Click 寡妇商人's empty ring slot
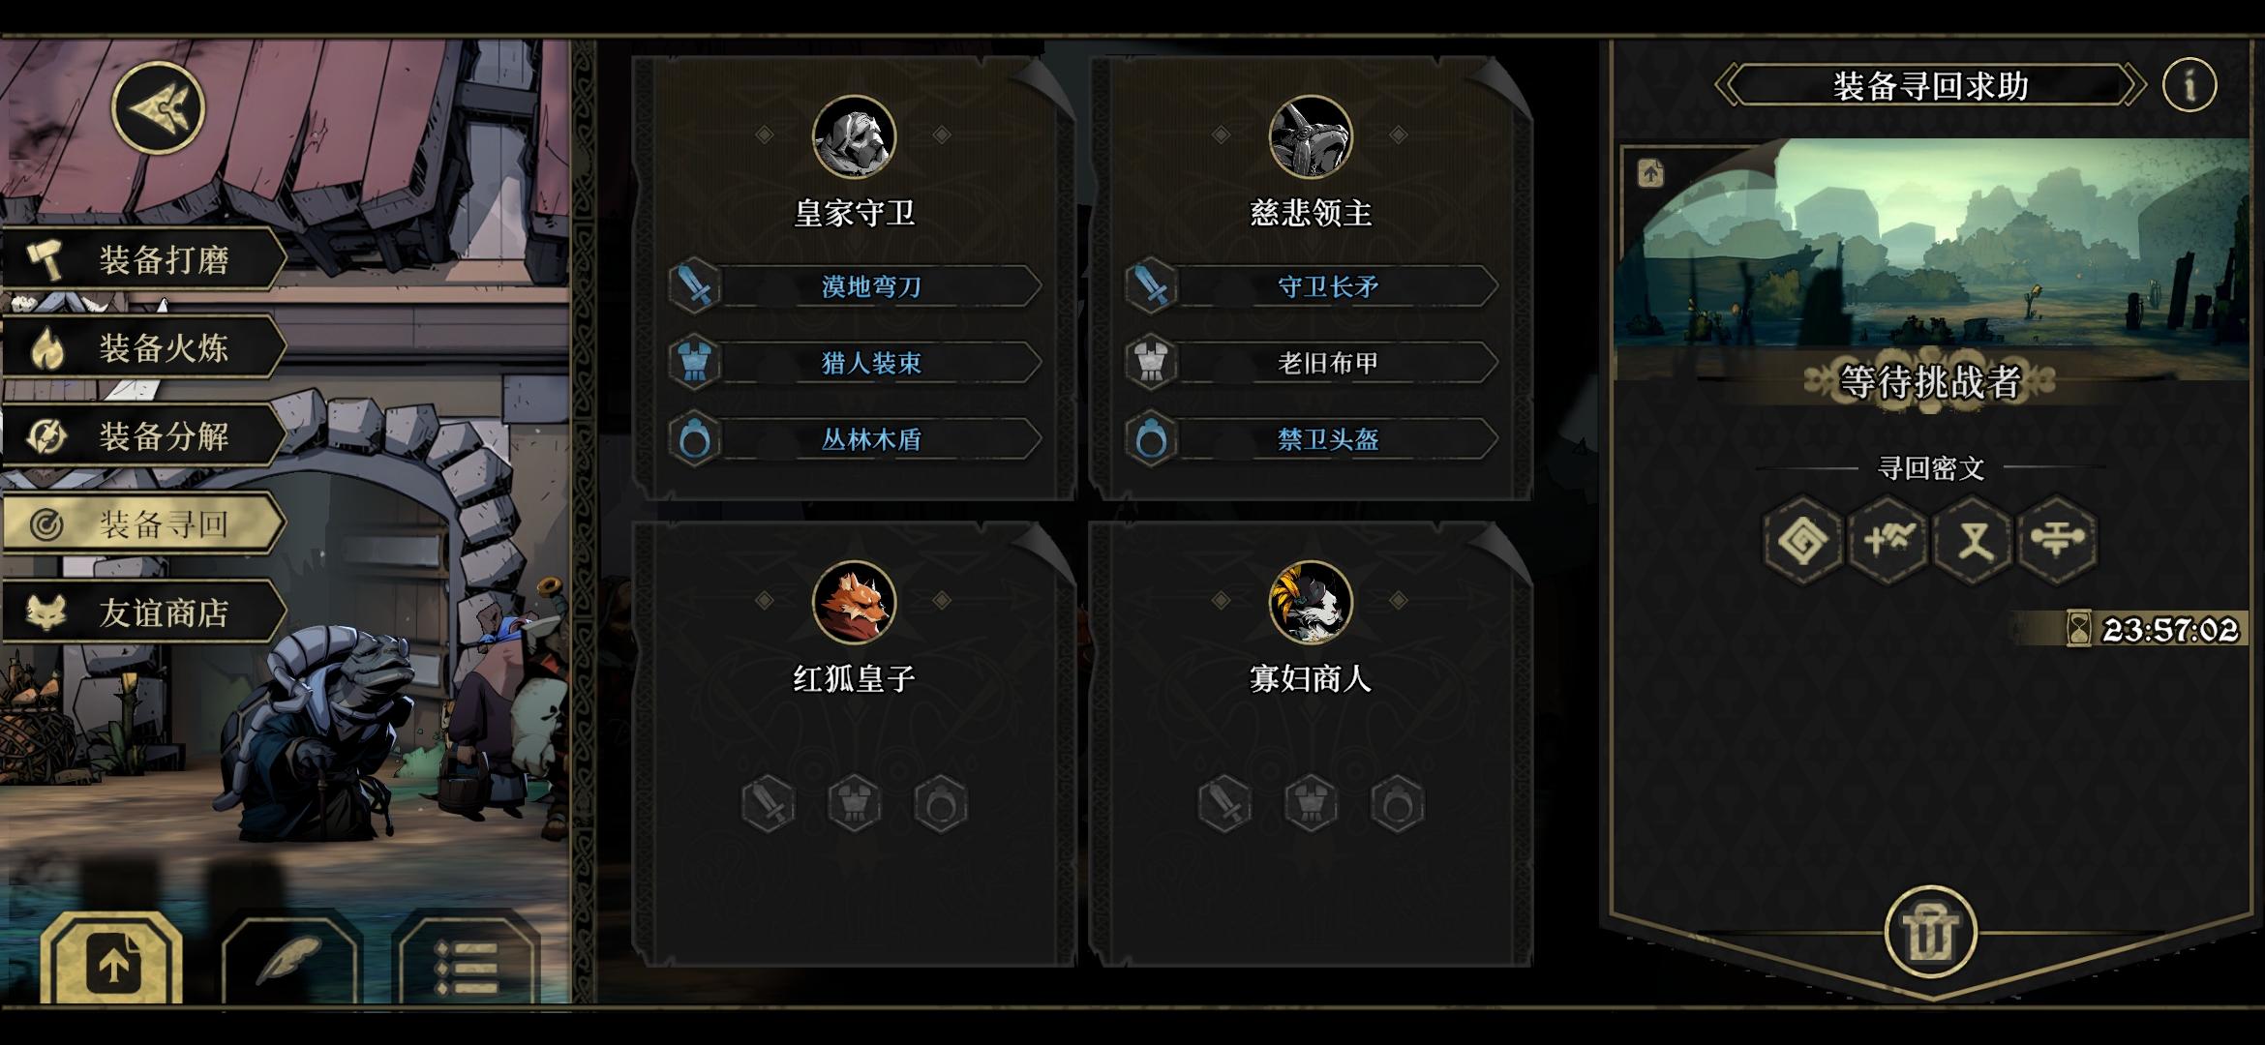The width and height of the screenshot is (2265, 1045). 1398,803
